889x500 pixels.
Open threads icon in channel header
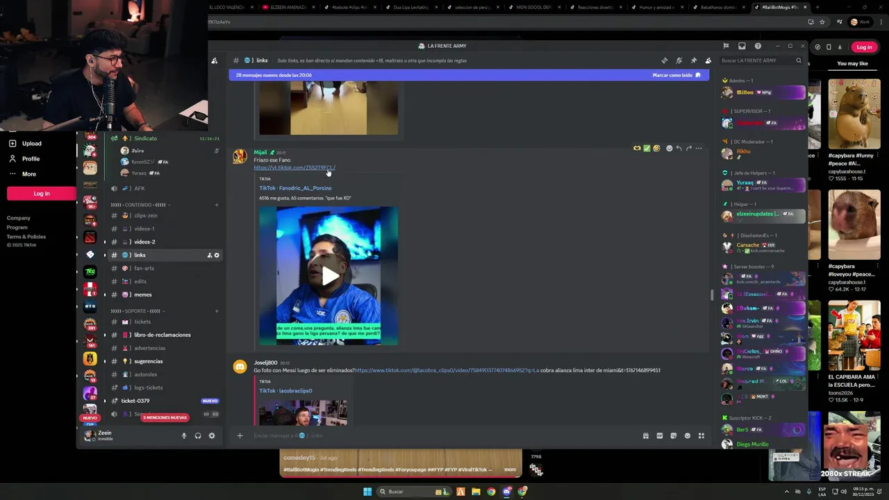pyautogui.click(x=665, y=60)
